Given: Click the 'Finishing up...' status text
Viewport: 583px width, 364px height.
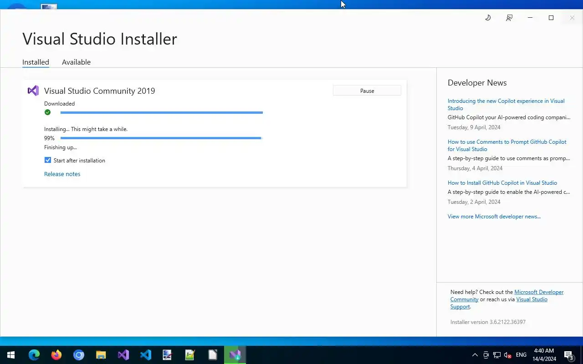Looking at the screenshot, I should point(61,147).
